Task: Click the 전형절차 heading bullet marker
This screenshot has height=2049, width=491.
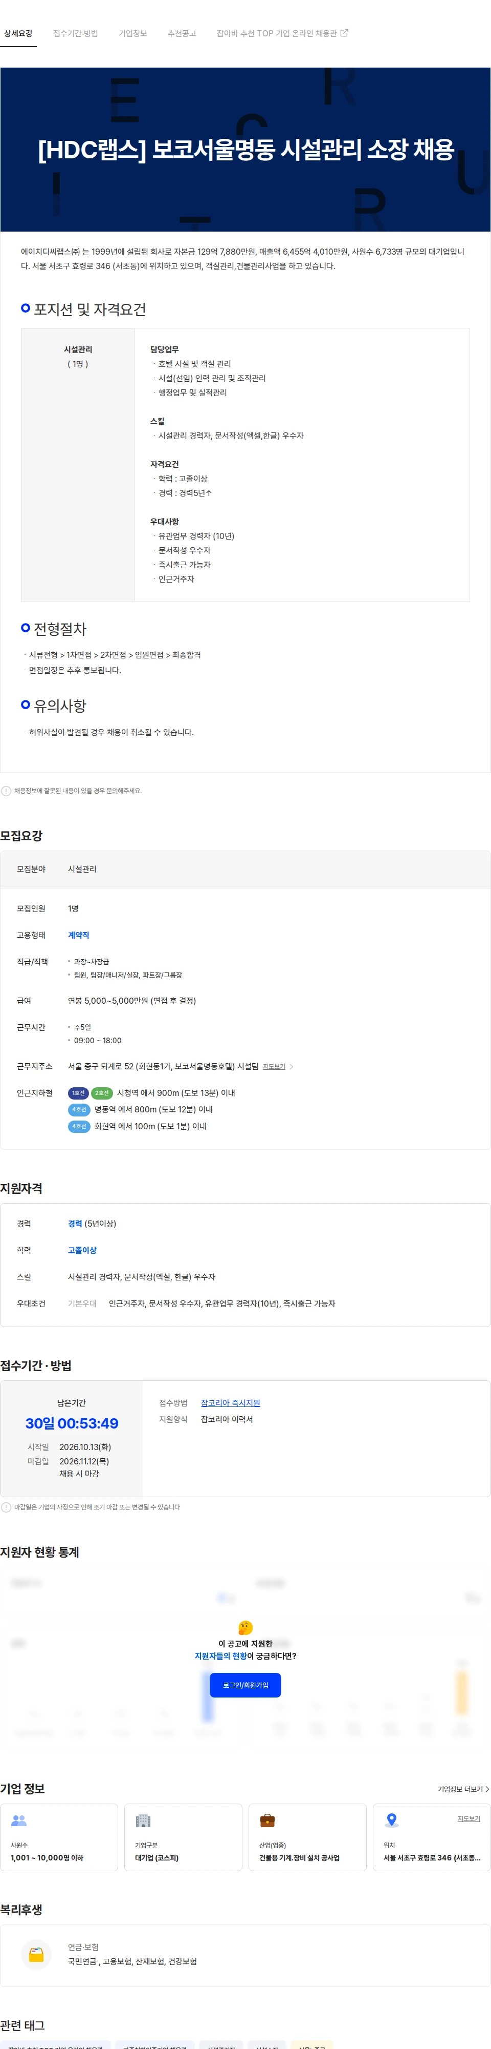Action: click(x=26, y=628)
